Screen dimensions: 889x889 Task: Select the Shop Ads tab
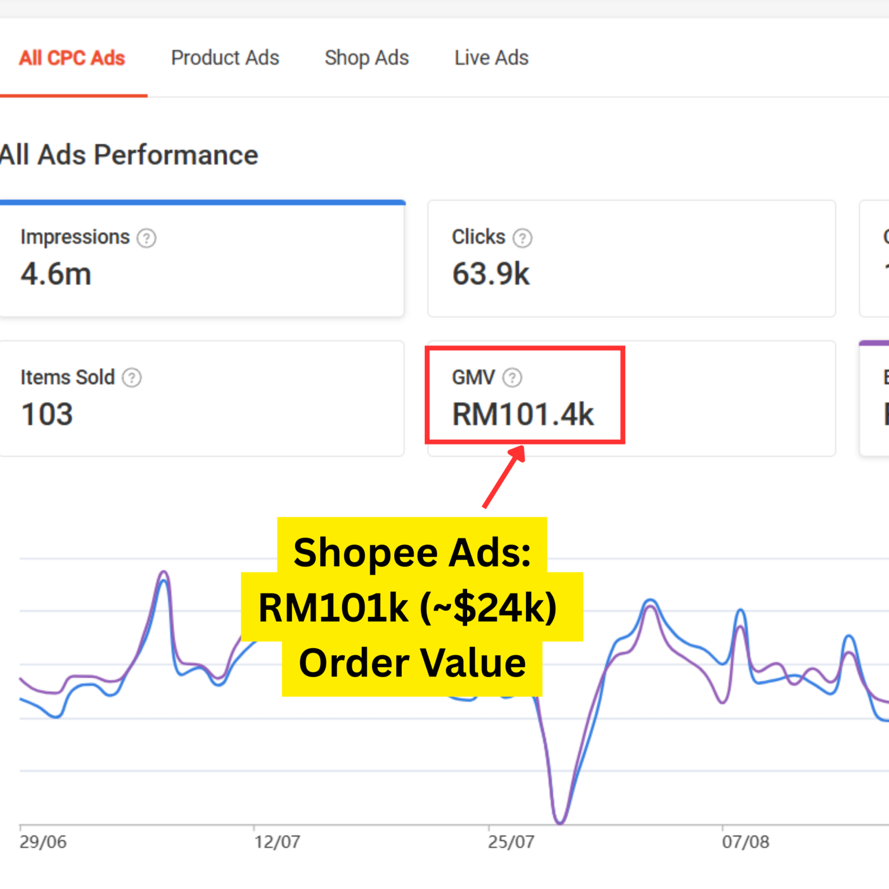[x=366, y=58]
